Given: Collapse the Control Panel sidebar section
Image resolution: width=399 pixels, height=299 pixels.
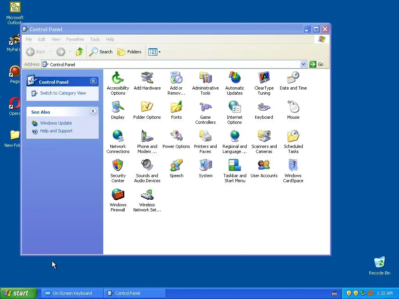Looking at the screenshot, I should click(93, 81).
